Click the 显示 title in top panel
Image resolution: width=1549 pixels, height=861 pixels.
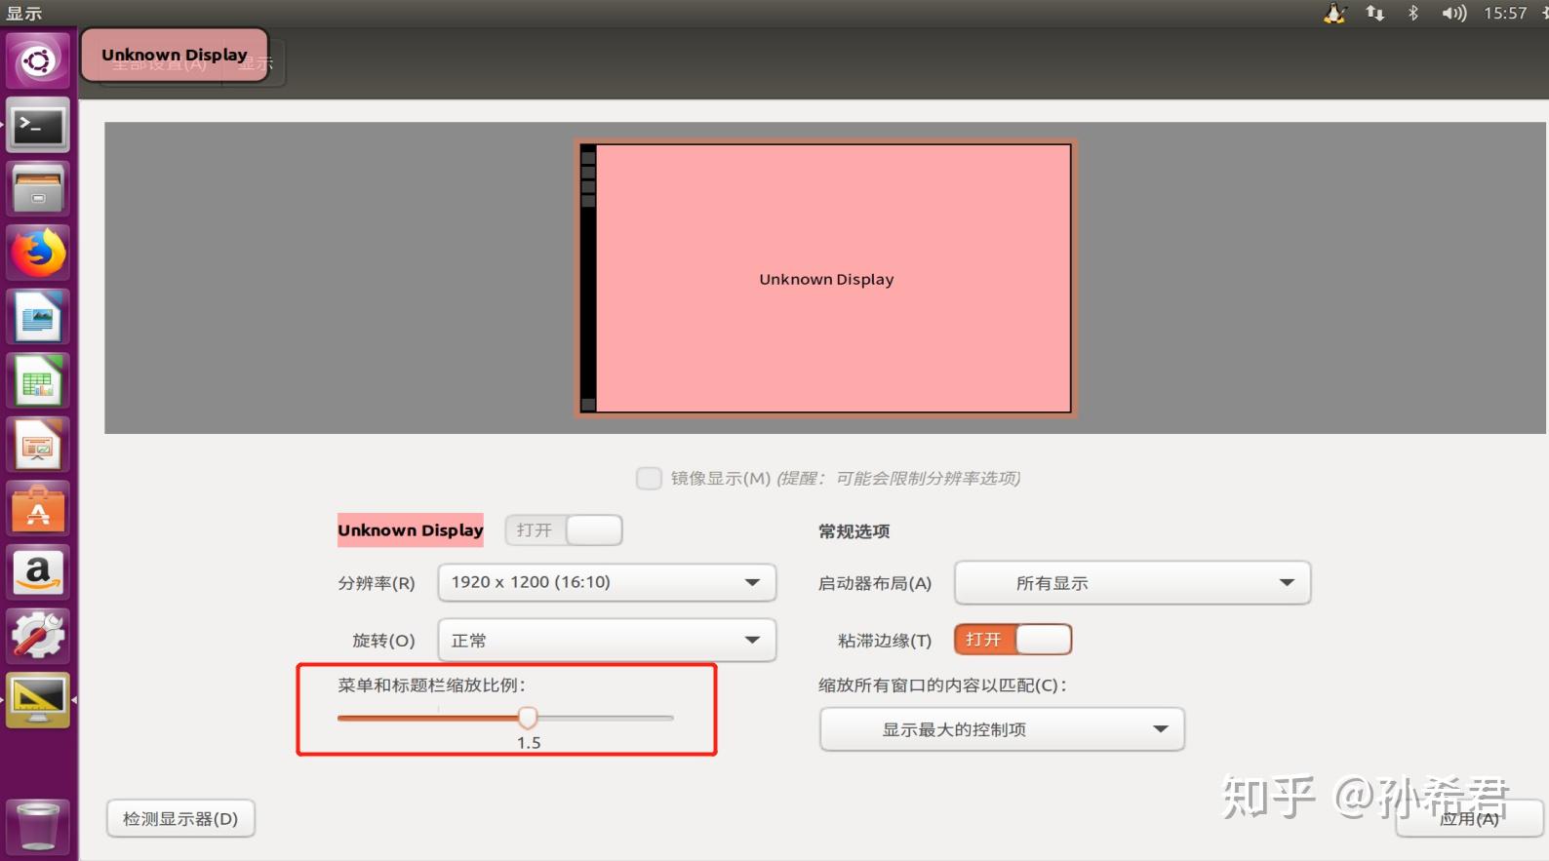tap(24, 14)
